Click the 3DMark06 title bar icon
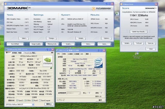165x109 pixels. (x=6, y=4)
